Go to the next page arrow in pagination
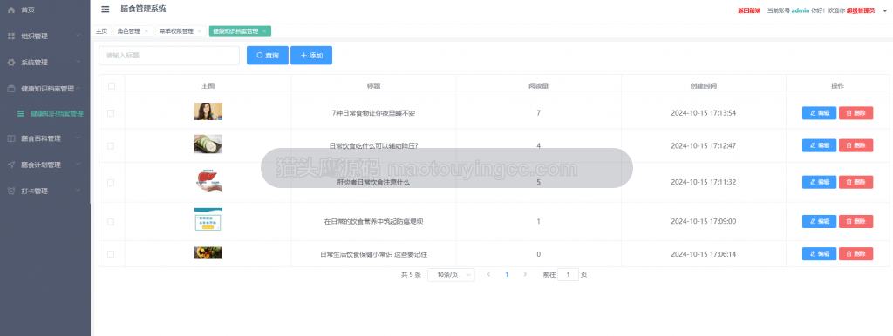893x336 pixels. point(525,274)
